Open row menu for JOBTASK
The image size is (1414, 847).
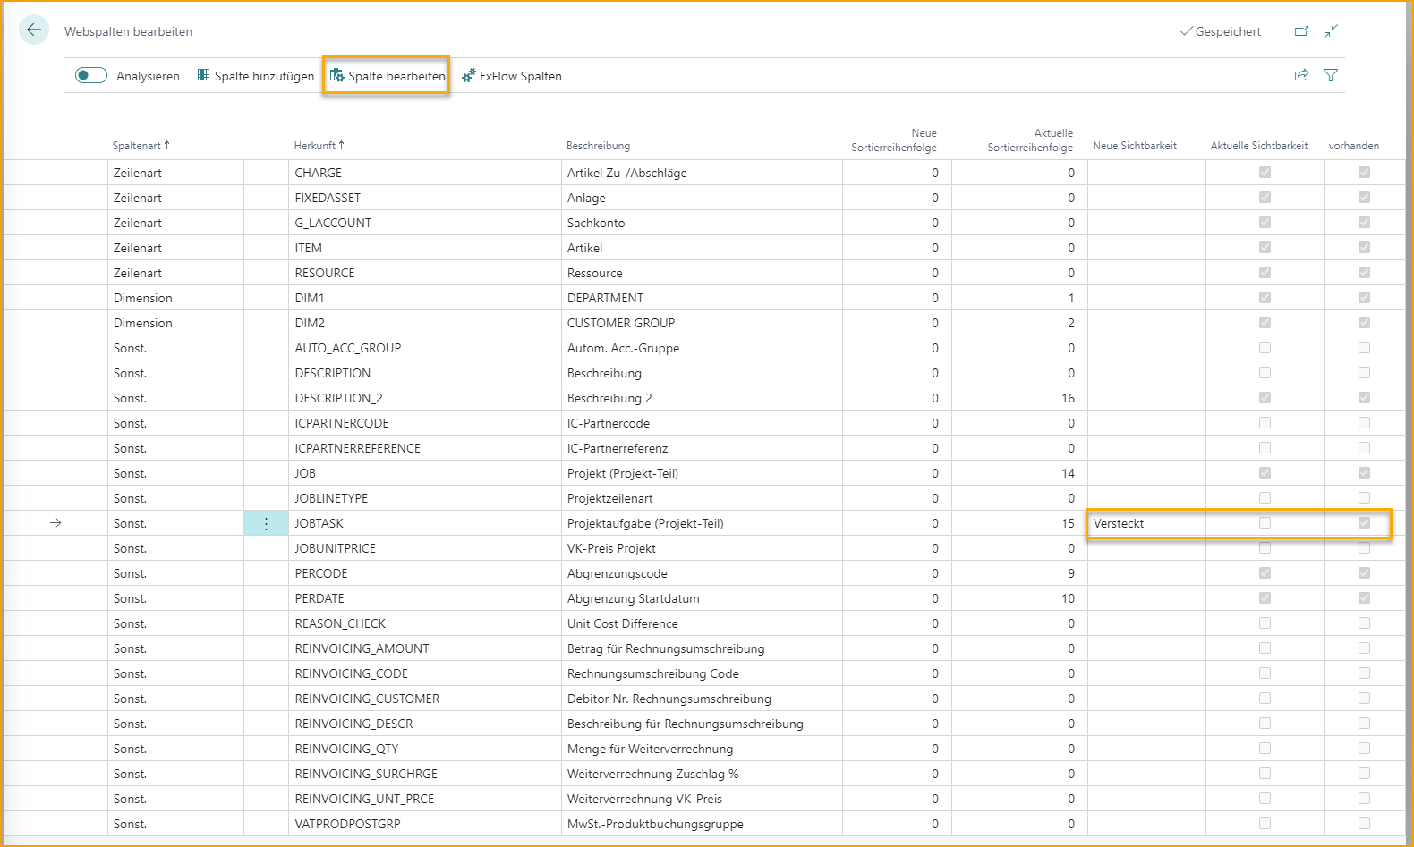[x=266, y=523]
